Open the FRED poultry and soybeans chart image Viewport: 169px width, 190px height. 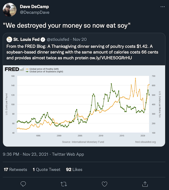point(84,106)
